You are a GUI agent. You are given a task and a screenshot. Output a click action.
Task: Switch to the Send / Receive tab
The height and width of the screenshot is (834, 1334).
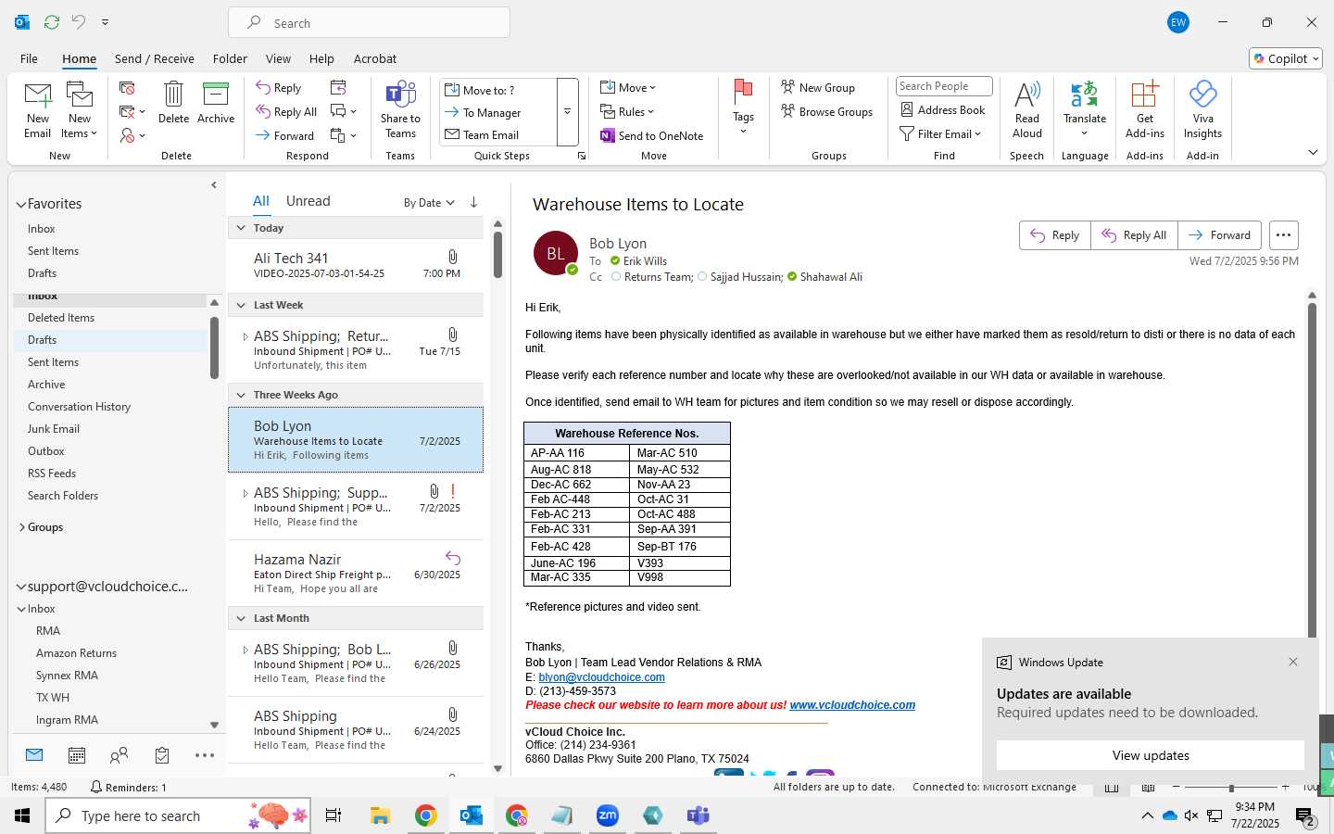click(155, 58)
